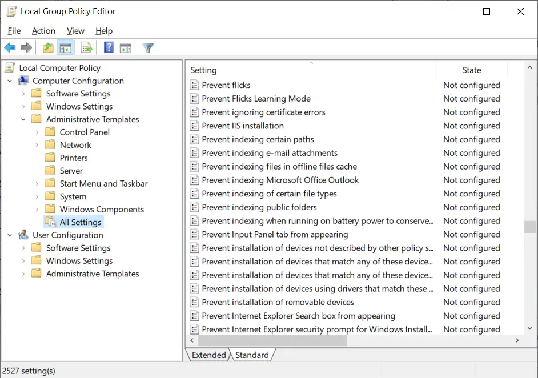
Task: Sort by the State column header
Action: point(472,70)
